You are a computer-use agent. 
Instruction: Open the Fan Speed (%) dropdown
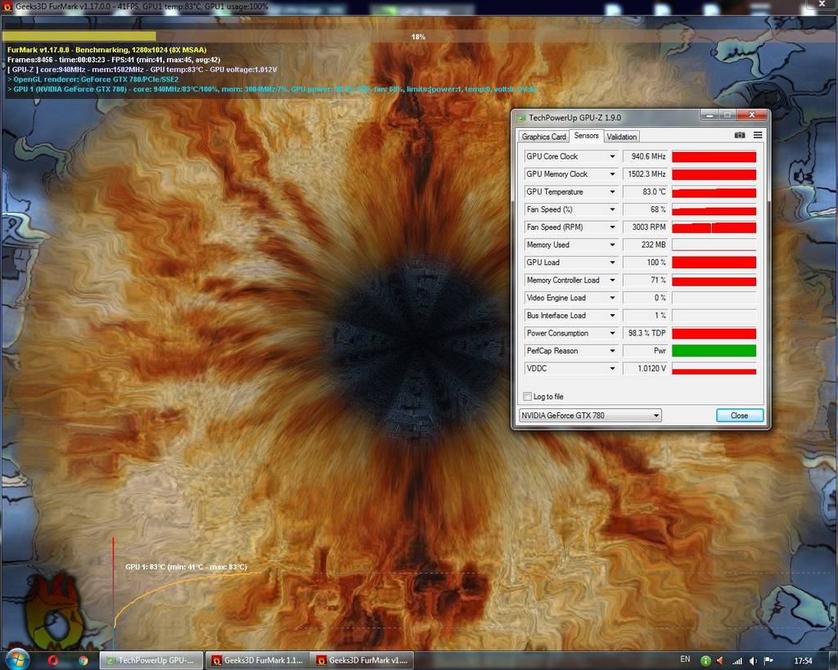[612, 209]
